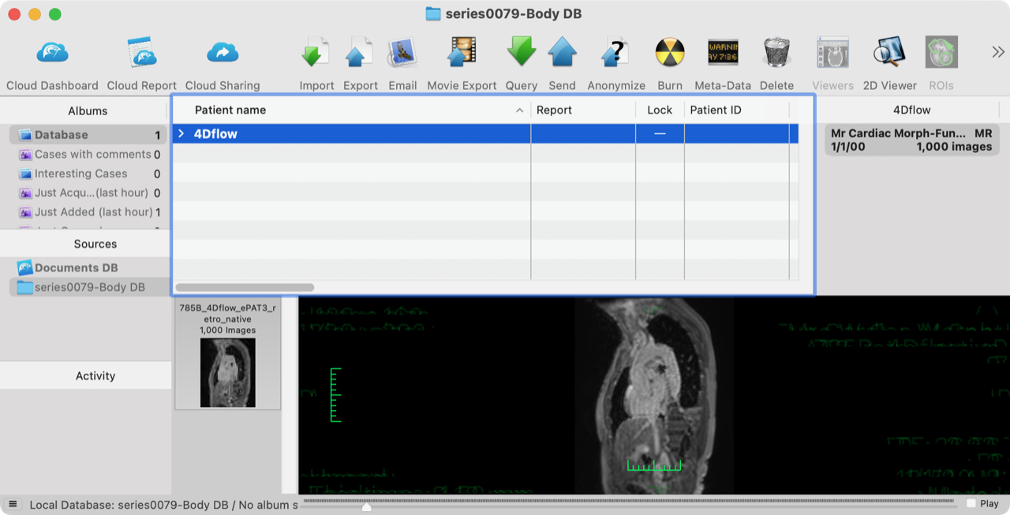Show hidden toolbar items with the chevron

click(997, 52)
